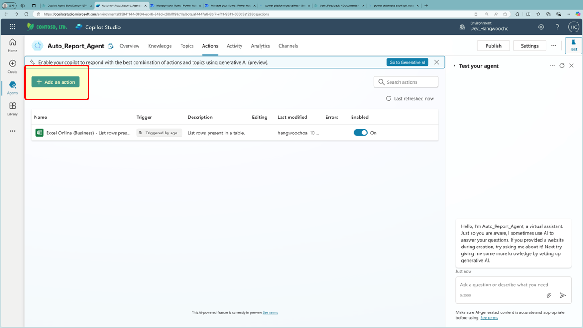Switch to the Analytics tab
This screenshot has width=583, height=328.
[x=261, y=46]
